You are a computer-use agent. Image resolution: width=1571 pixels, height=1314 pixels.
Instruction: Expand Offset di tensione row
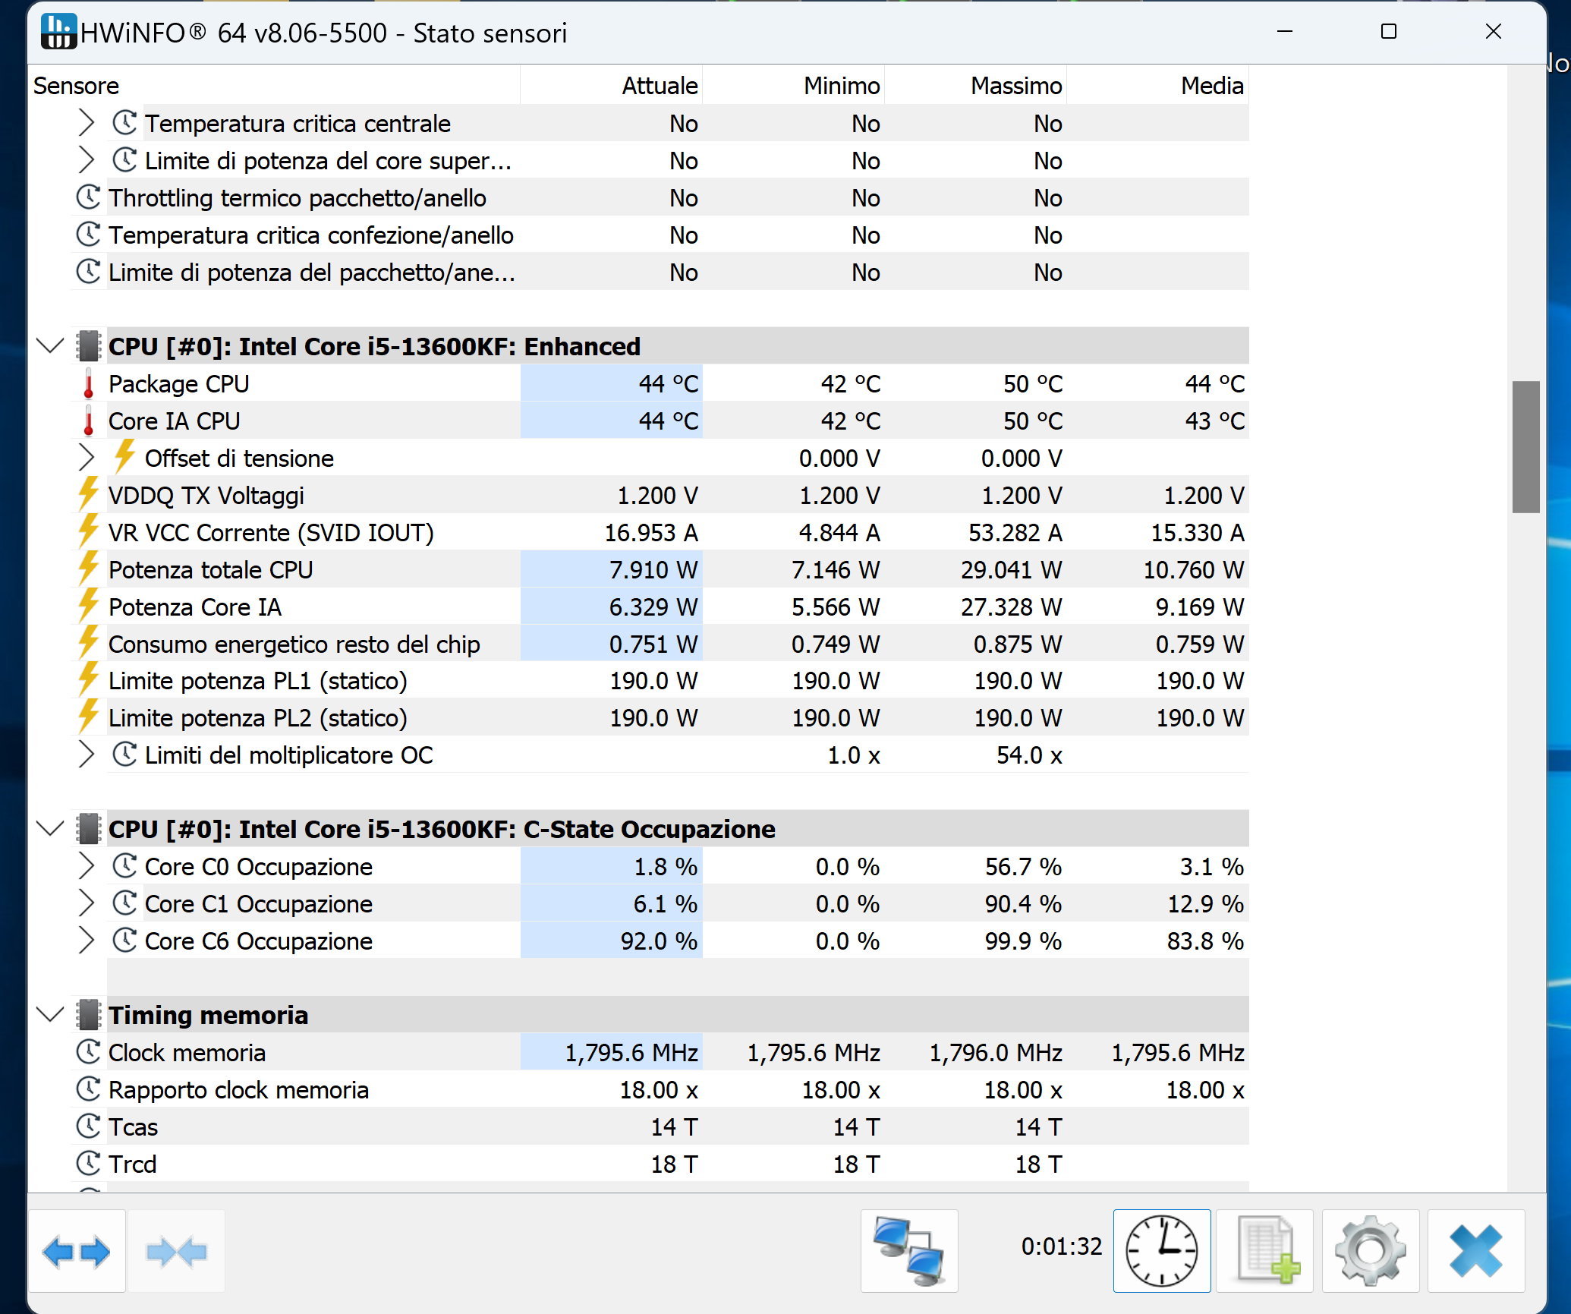(87, 458)
